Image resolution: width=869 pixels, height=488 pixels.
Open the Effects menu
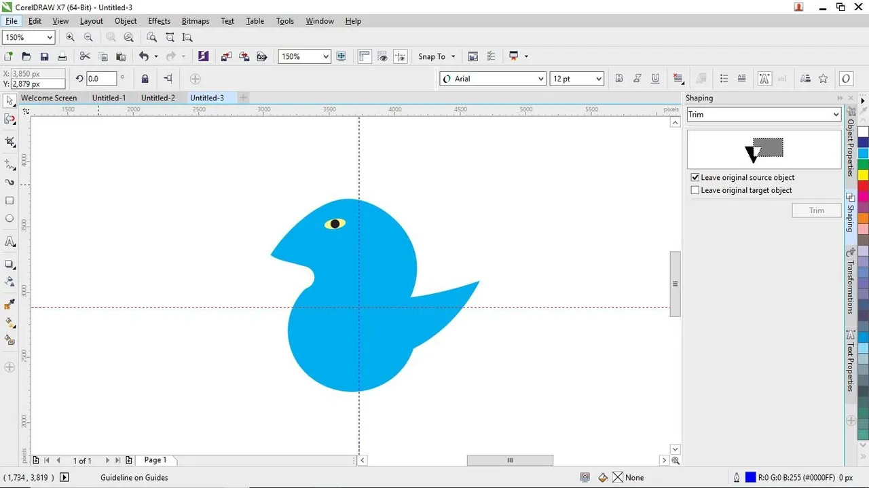click(x=160, y=21)
